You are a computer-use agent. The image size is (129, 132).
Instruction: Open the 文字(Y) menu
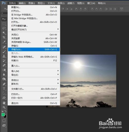pyautogui.click(x=51, y=3)
